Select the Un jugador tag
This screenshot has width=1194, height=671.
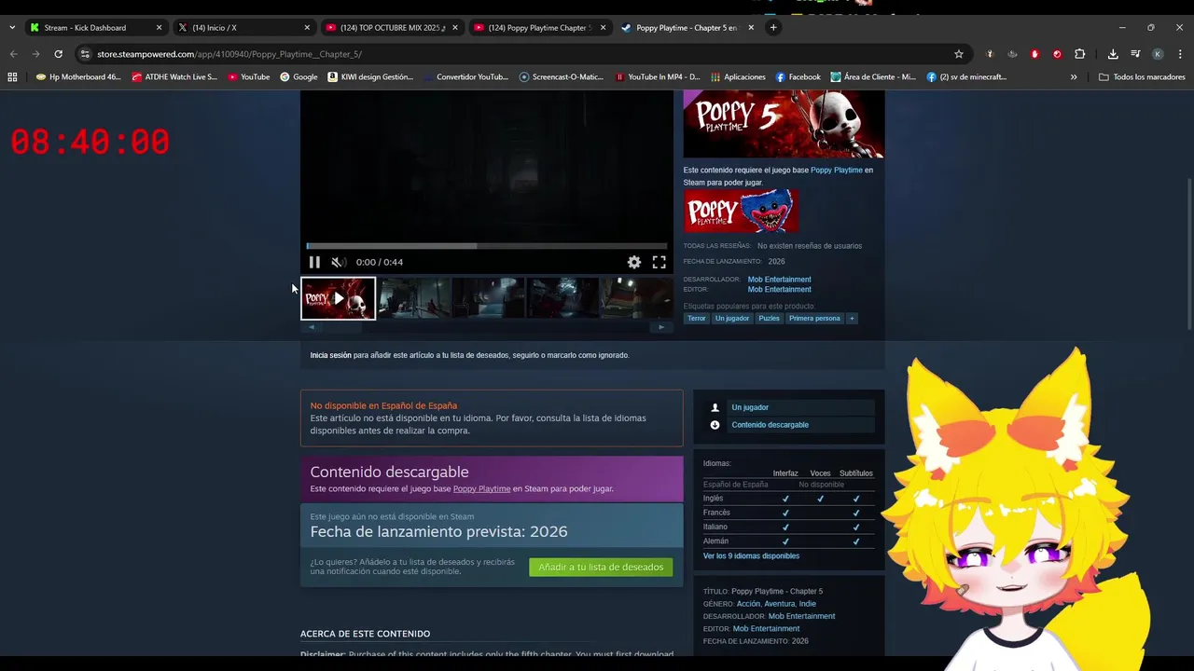732,319
